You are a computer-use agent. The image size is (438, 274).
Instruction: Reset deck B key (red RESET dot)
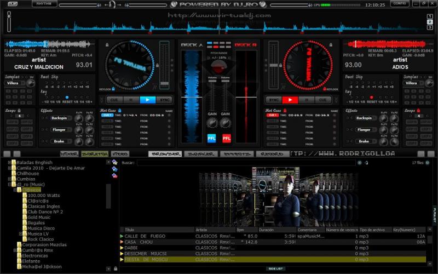(372, 98)
